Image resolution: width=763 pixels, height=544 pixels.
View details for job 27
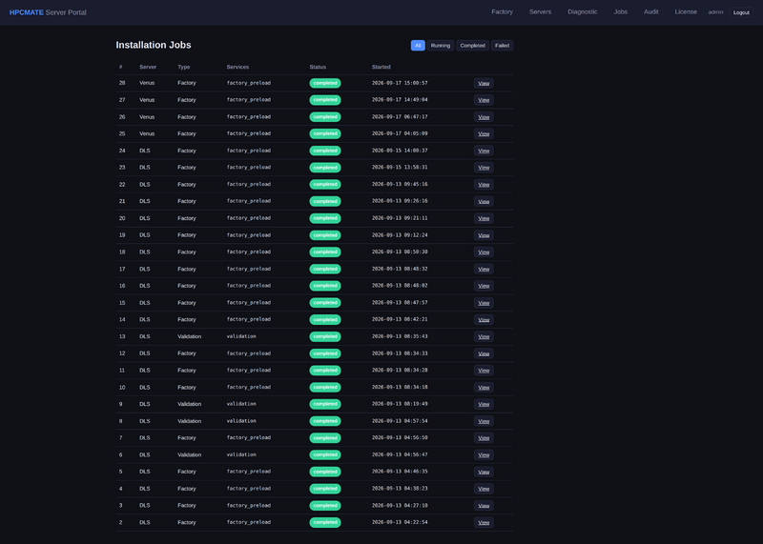point(484,100)
